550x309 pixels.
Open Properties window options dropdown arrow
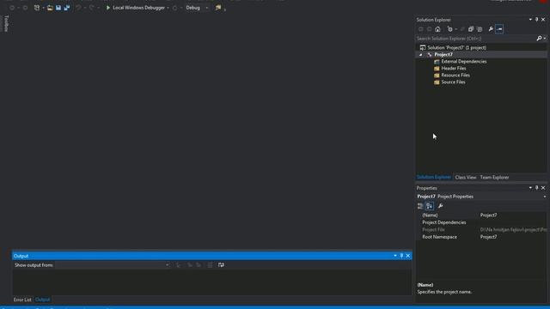point(530,188)
